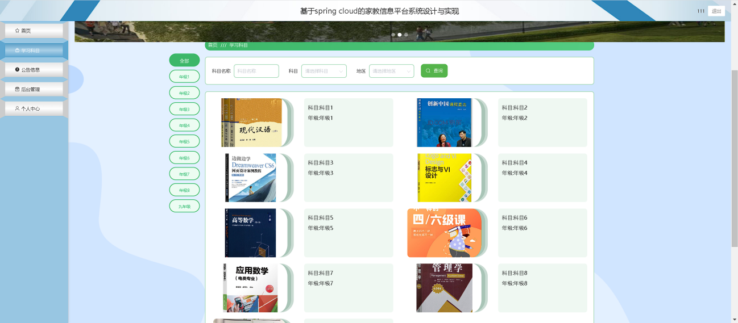Click the 科目:科目5 text

pyautogui.click(x=321, y=218)
